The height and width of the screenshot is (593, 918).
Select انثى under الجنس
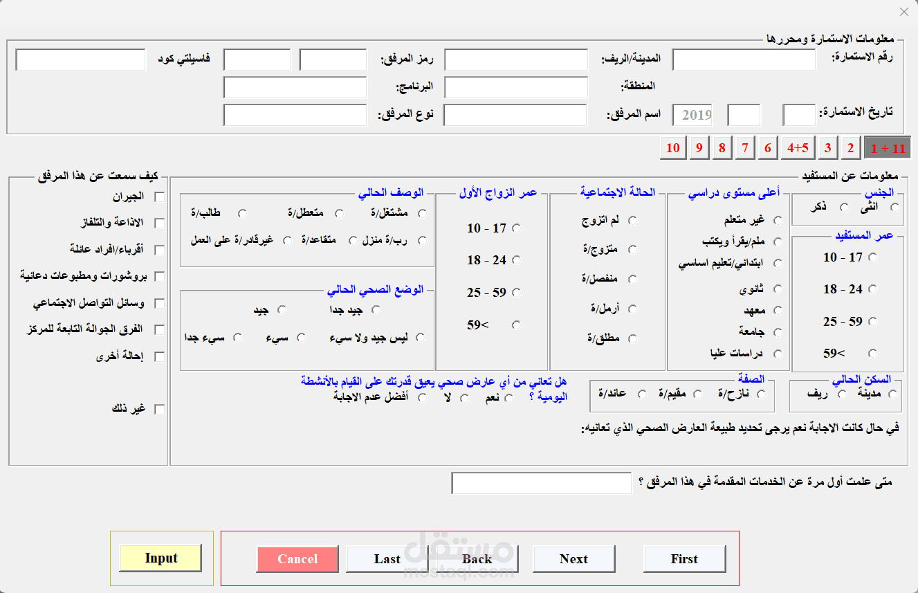click(895, 207)
